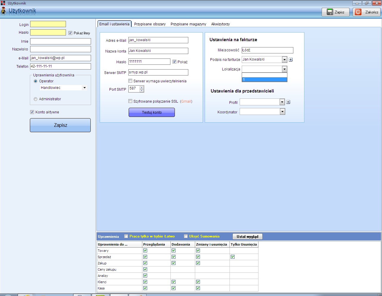Screen dimensions: 382x296
Task: Select Administrator radio button
Action: pos(36,99)
